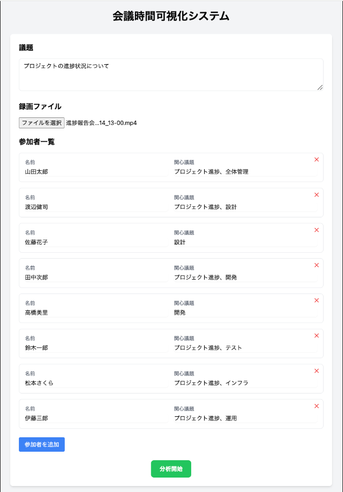Edit the name field 鈴木一郎

[x=97, y=348]
